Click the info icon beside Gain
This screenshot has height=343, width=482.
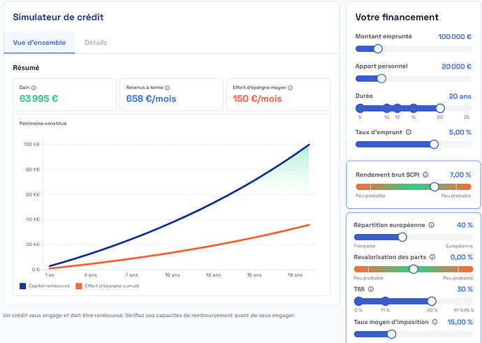(34, 88)
